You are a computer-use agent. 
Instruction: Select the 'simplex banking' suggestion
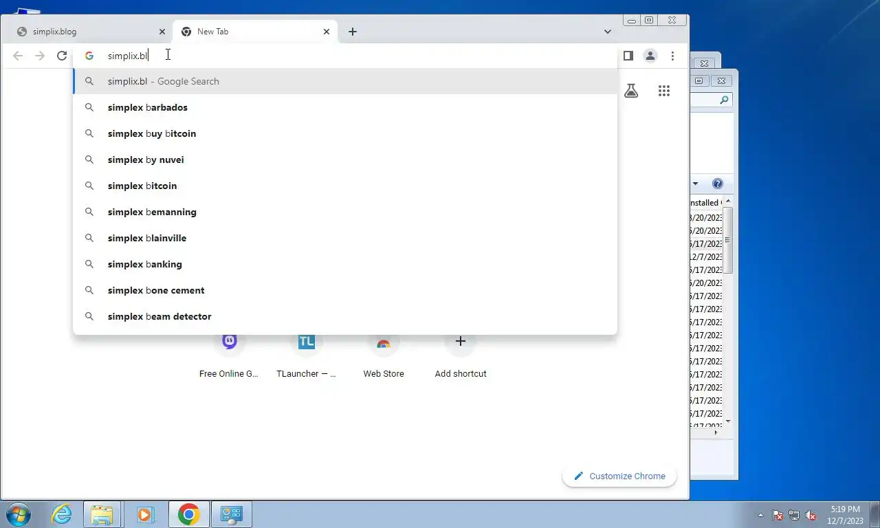pos(345,264)
